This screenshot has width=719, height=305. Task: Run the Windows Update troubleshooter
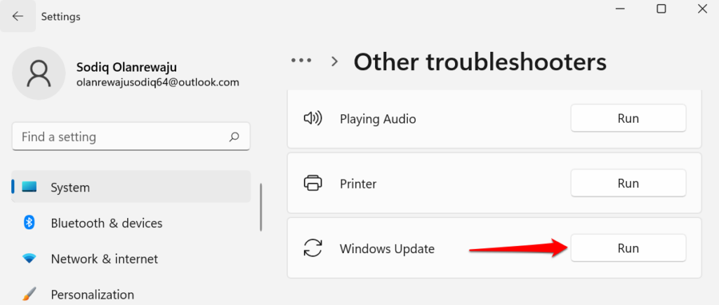click(x=628, y=248)
